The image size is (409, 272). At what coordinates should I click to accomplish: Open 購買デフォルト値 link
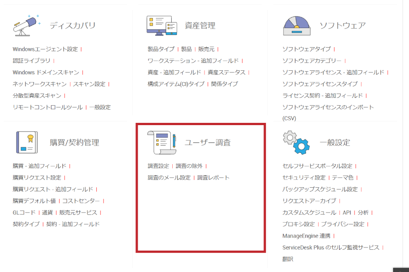pyautogui.click(x=34, y=201)
